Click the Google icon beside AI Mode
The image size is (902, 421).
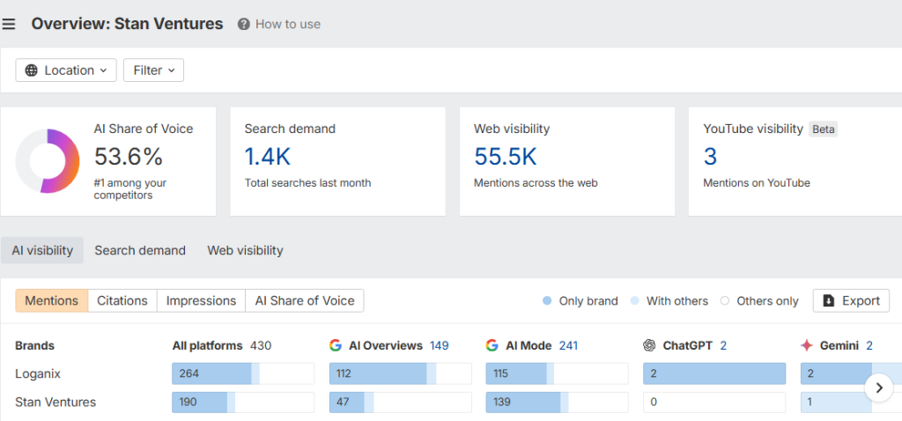pos(492,345)
